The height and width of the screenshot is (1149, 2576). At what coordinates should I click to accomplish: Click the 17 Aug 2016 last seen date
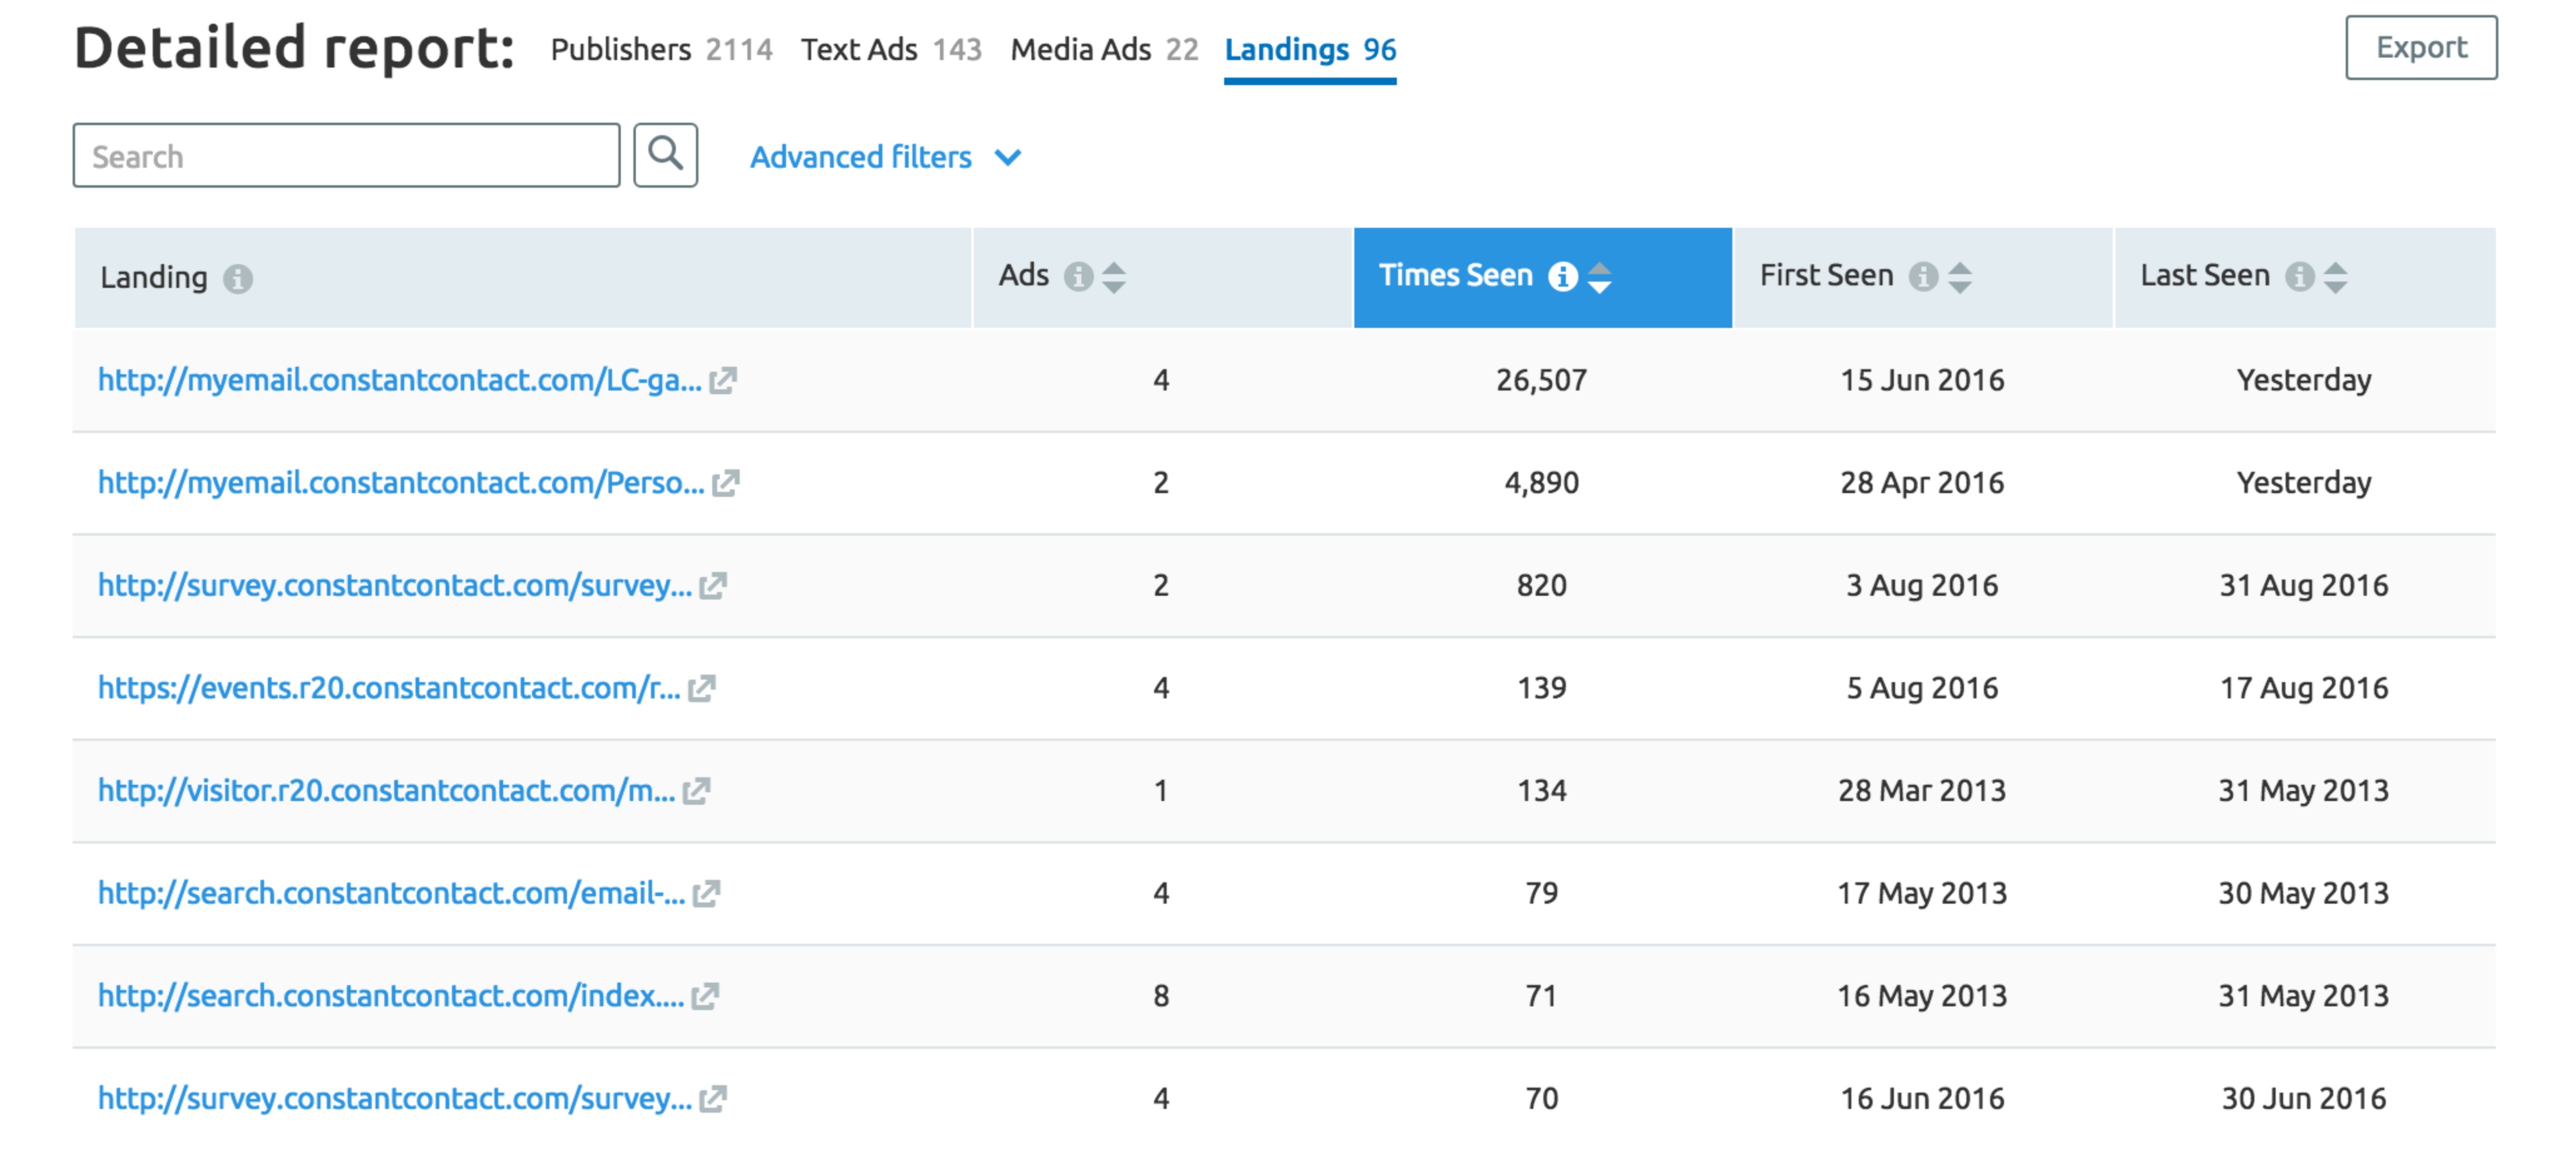coord(2303,688)
